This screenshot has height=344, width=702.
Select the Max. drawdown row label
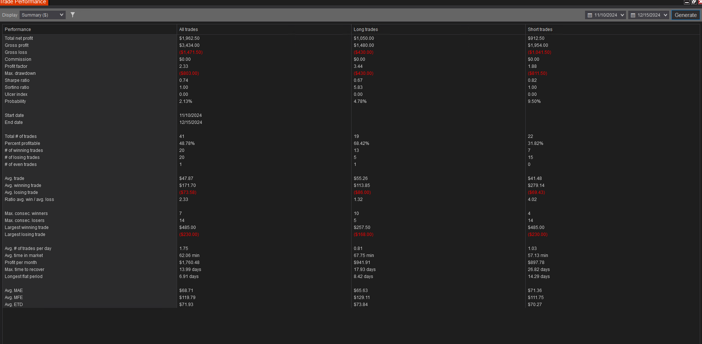coord(20,73)
